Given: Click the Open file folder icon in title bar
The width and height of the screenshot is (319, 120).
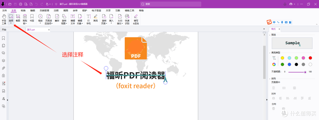Looking at the screenshot, I should pos(10,4).
